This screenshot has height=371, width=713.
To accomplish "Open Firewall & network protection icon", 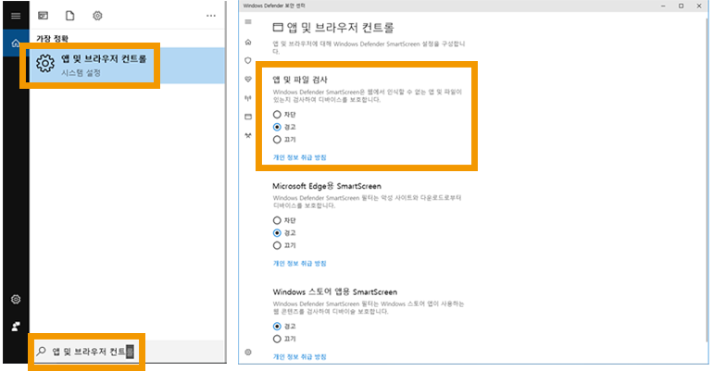I will [x=248, y=98].
